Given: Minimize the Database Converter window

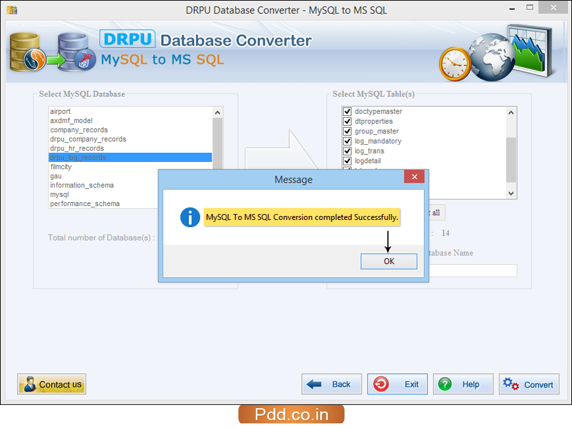Looking at the screenshot, I should point(512,9).
